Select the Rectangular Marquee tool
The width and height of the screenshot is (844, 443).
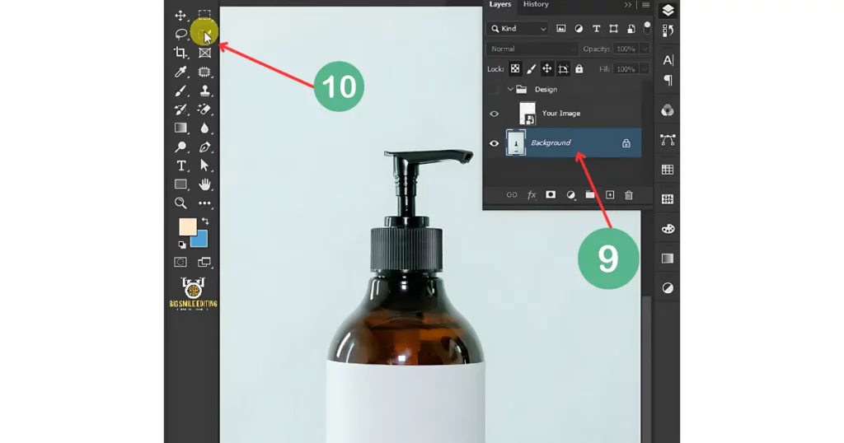pyautogui.click(x=204, y=14)
